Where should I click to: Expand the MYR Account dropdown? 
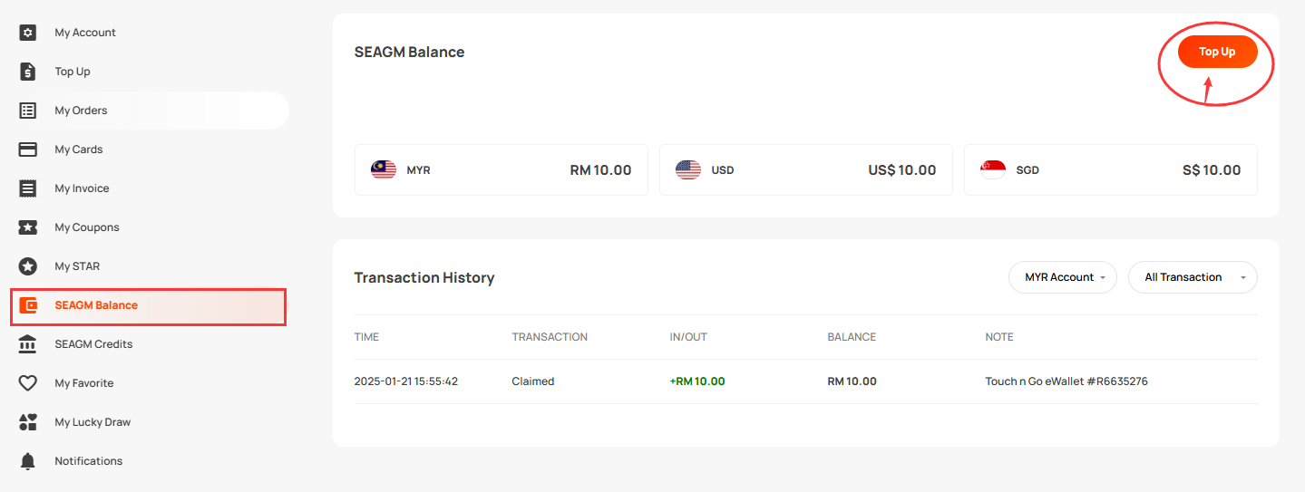1063,277
